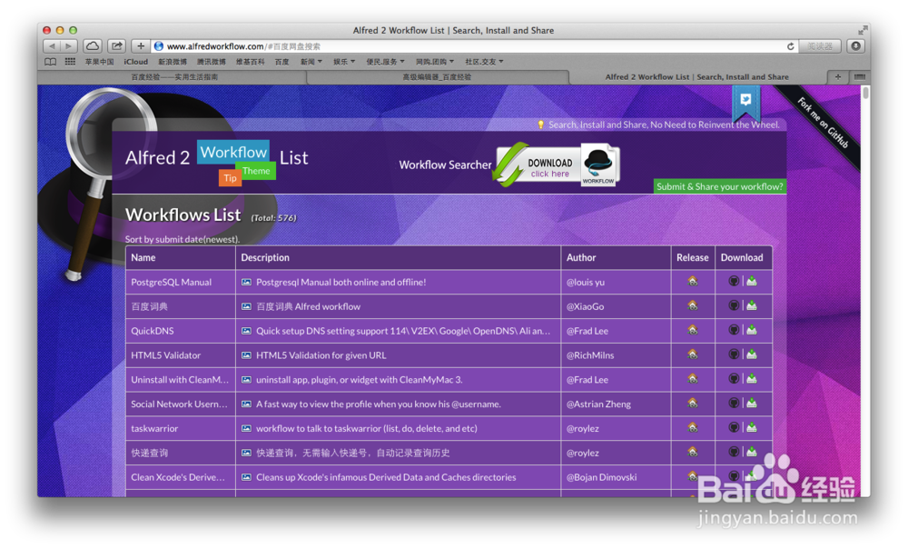Open release page icon for taskwarrior
This screenshot has width=908, height=549.
coord(693,428)
